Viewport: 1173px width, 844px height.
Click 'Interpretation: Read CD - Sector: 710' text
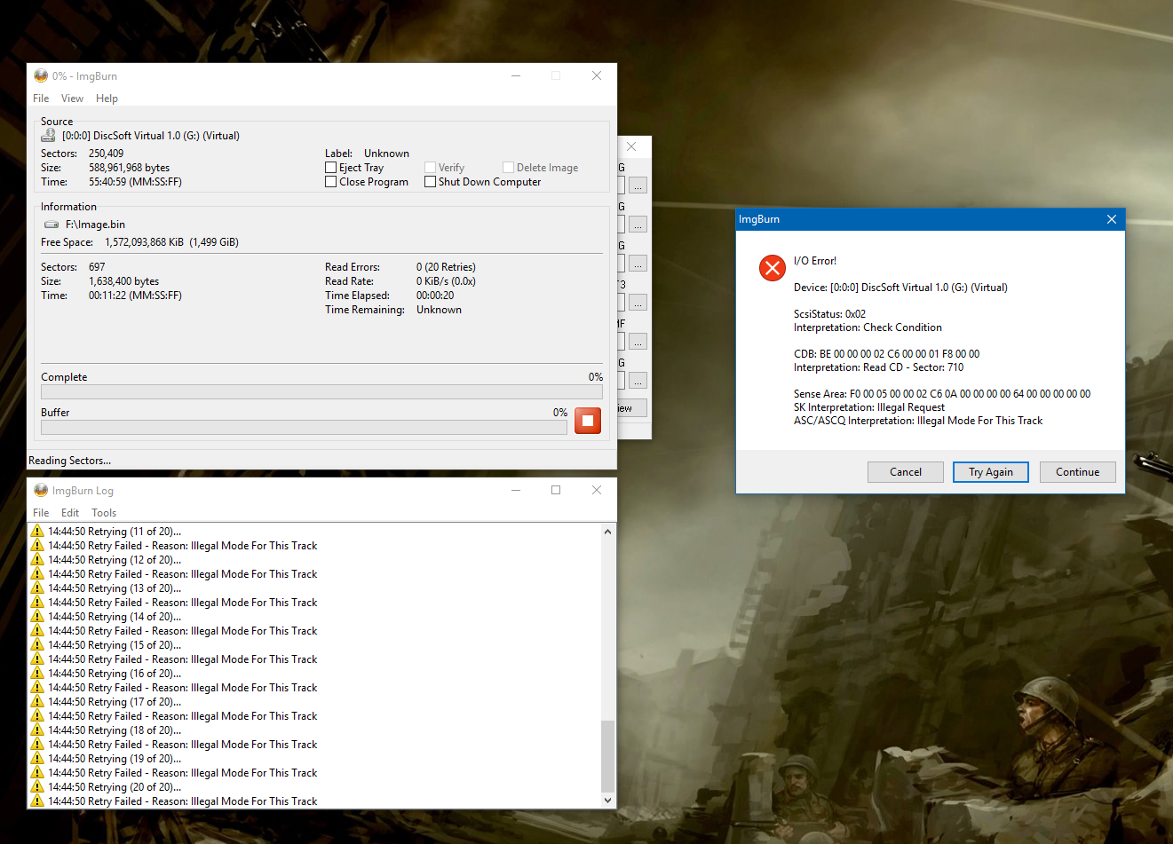(x=878, y=367)
